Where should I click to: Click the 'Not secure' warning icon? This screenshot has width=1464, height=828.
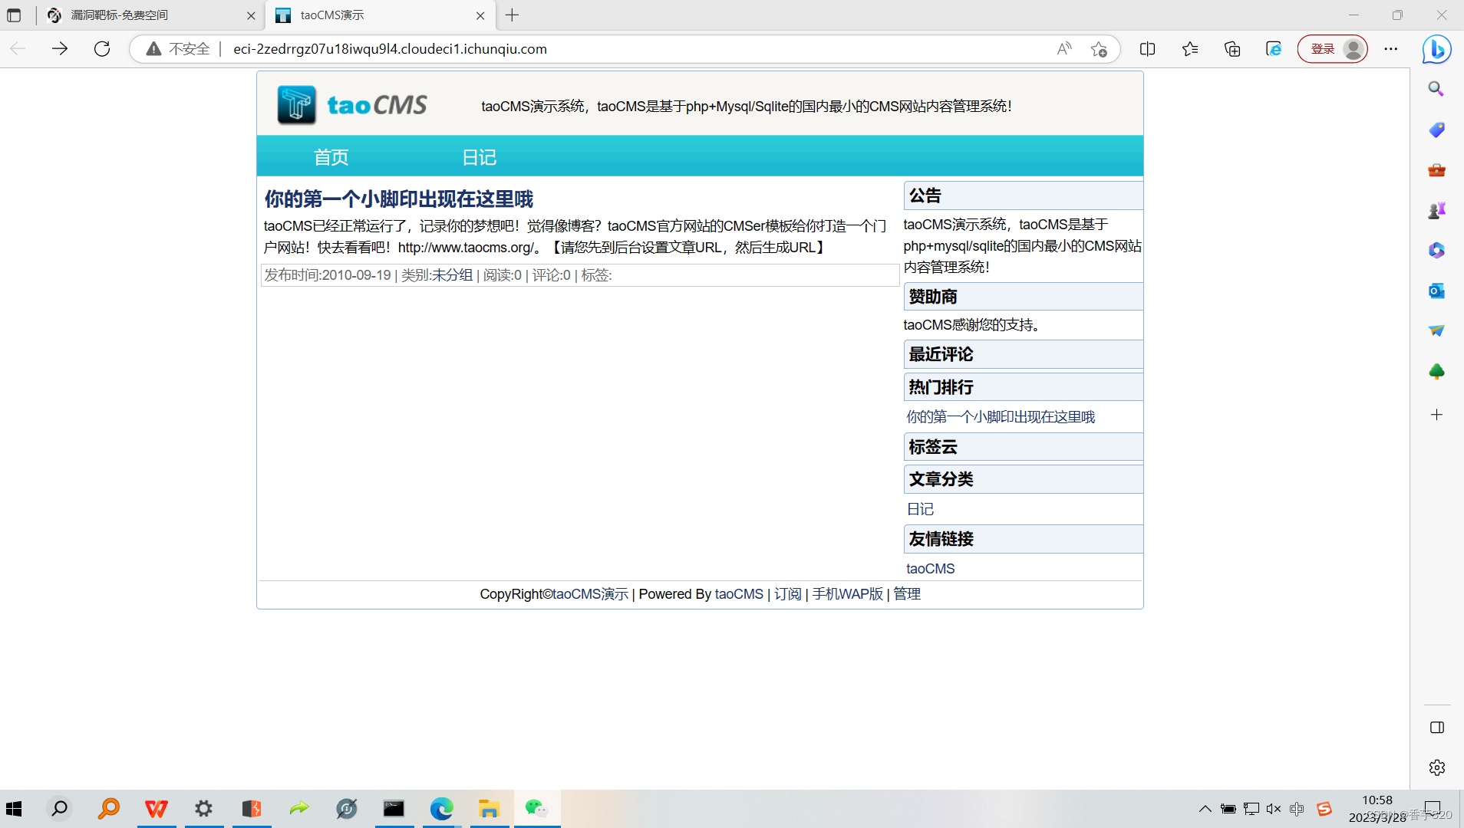pos(154,49)
